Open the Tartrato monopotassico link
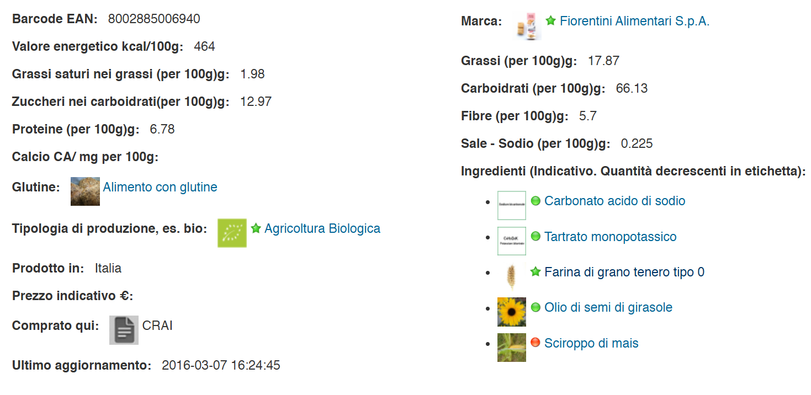The height and width of the screenshot is (395, 811). tap(610, 237)
